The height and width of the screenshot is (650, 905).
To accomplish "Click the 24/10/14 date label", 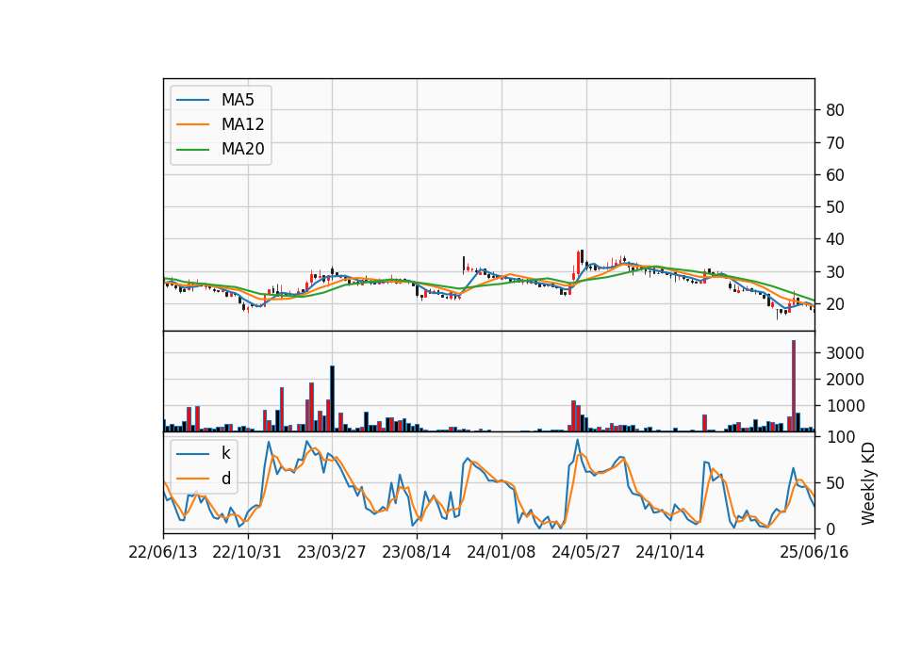I will 670,553.
